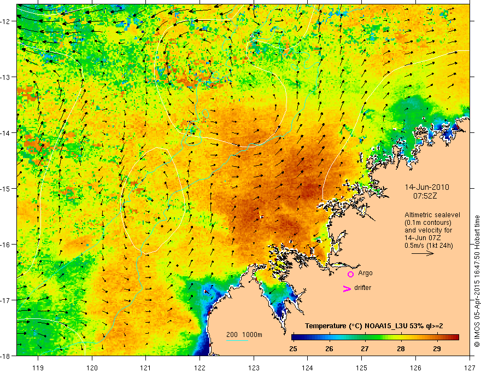The height and width of the screenshot is (372, 481).
Task: Click the '14-Jun-2010' date text
Action: click(x=427, y=187)
